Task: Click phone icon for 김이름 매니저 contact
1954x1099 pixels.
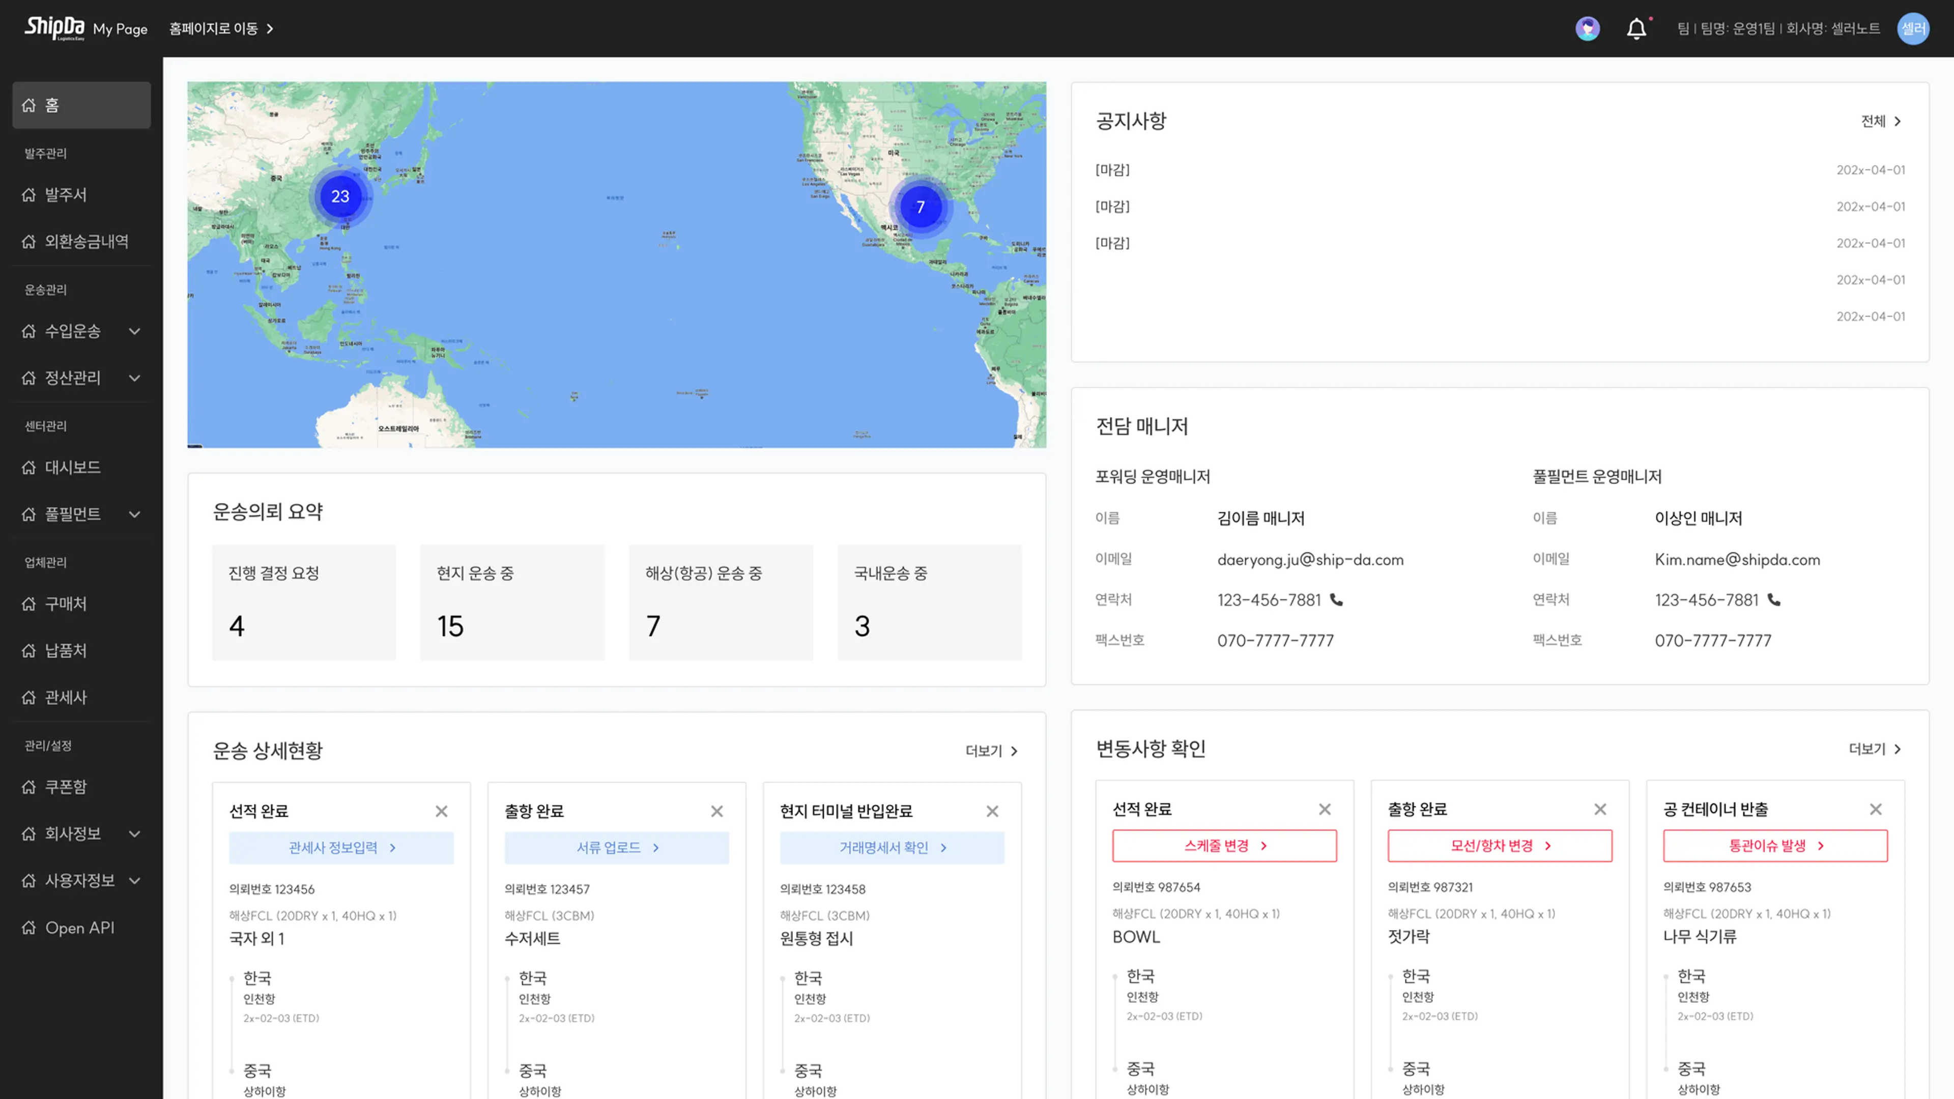Action: click(1337, 600)
